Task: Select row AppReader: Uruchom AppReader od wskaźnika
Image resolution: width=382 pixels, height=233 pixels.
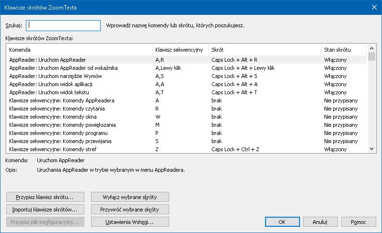Action: (x=186, y=68)
